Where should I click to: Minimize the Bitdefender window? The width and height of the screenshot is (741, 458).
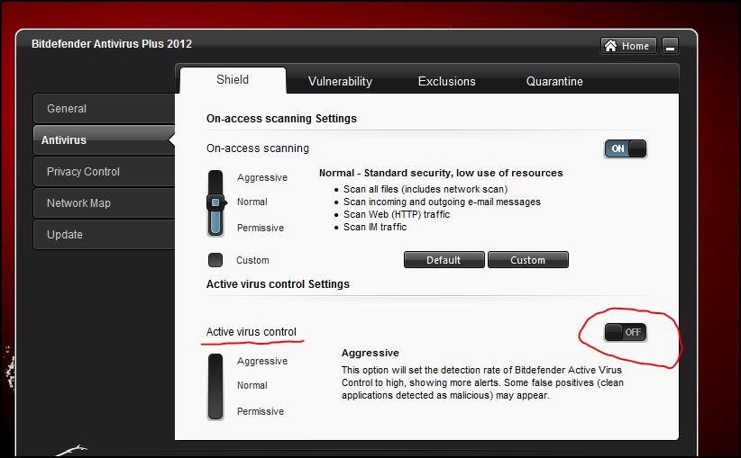(670, 46)
